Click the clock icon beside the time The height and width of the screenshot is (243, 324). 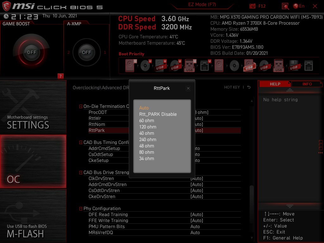(x=6, y=16)
